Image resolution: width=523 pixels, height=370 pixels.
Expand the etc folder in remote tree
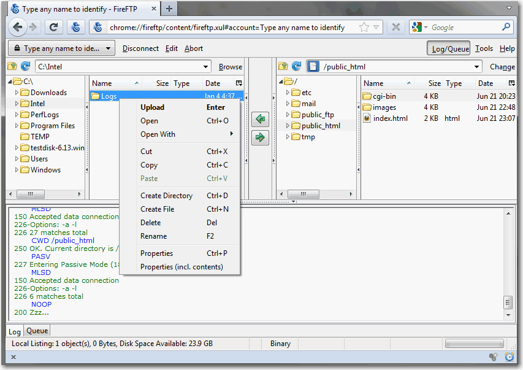(x=288, y=93)
